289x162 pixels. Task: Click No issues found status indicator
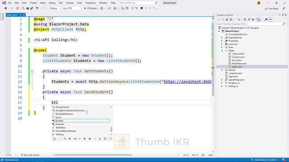pos(30,155)
